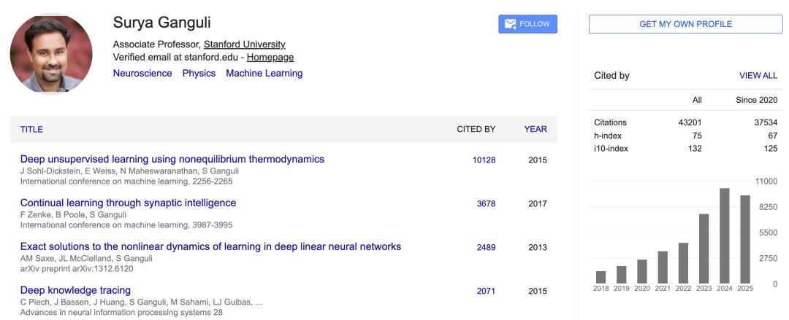This screenshot has height=320, width=789.
Task: Open Continual learning through synaptic intelligence paper
Action: click(128, 203)
